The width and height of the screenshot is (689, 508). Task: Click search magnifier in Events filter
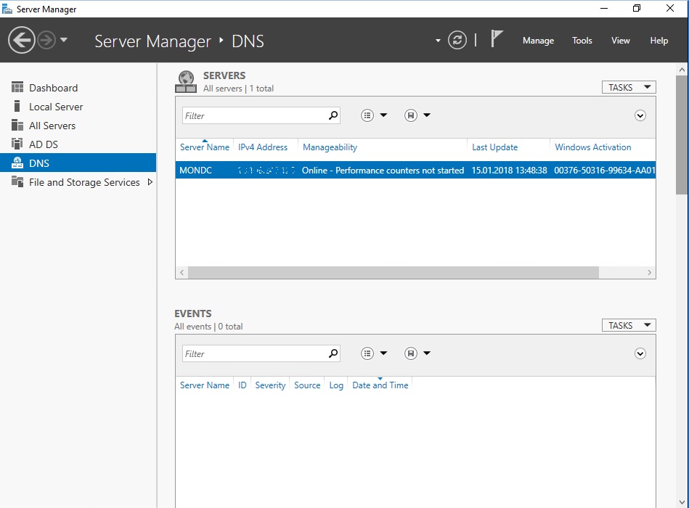tap(333, 353)
